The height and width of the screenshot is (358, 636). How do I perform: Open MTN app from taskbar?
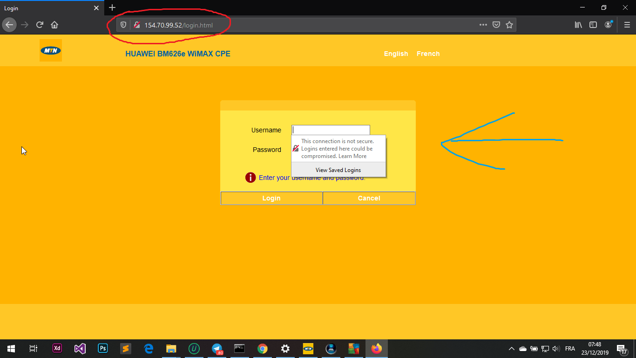coord(308,349)
